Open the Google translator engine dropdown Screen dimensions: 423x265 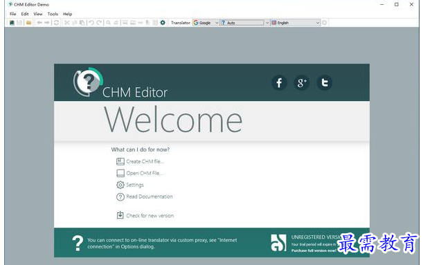(x=206, y=23)
